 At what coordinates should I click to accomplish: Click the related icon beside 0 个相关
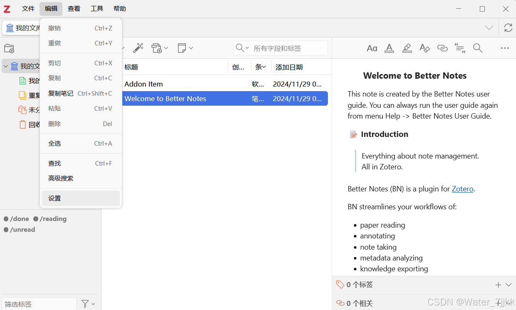340,303
